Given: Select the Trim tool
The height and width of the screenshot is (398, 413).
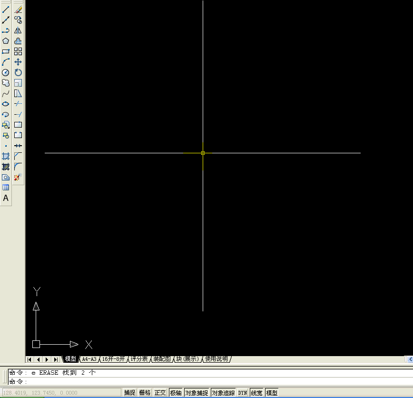Looking at the screenshot, I should pyautogui.click(x=18, y=104).
